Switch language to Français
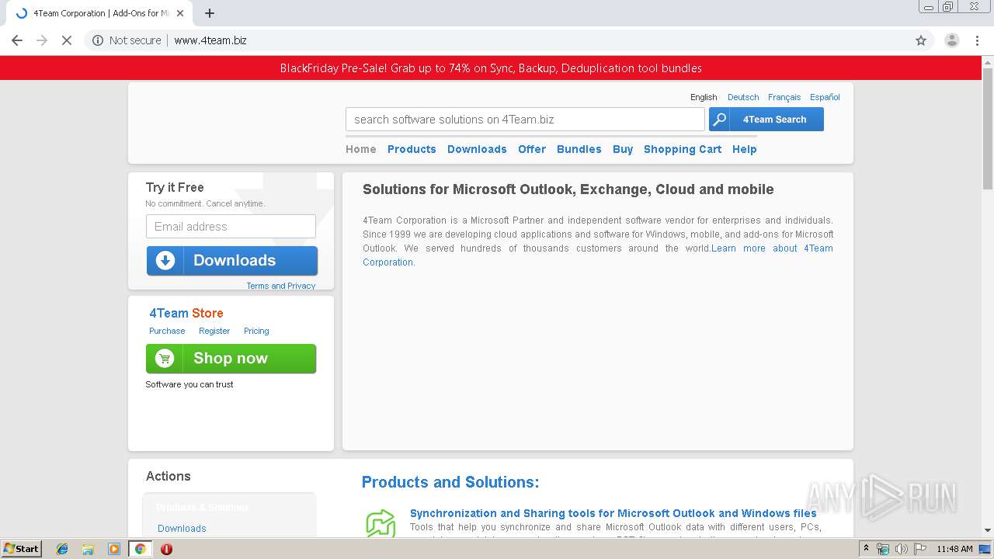The width and height of the screenshot is (994, 559). tap(784, 97)
